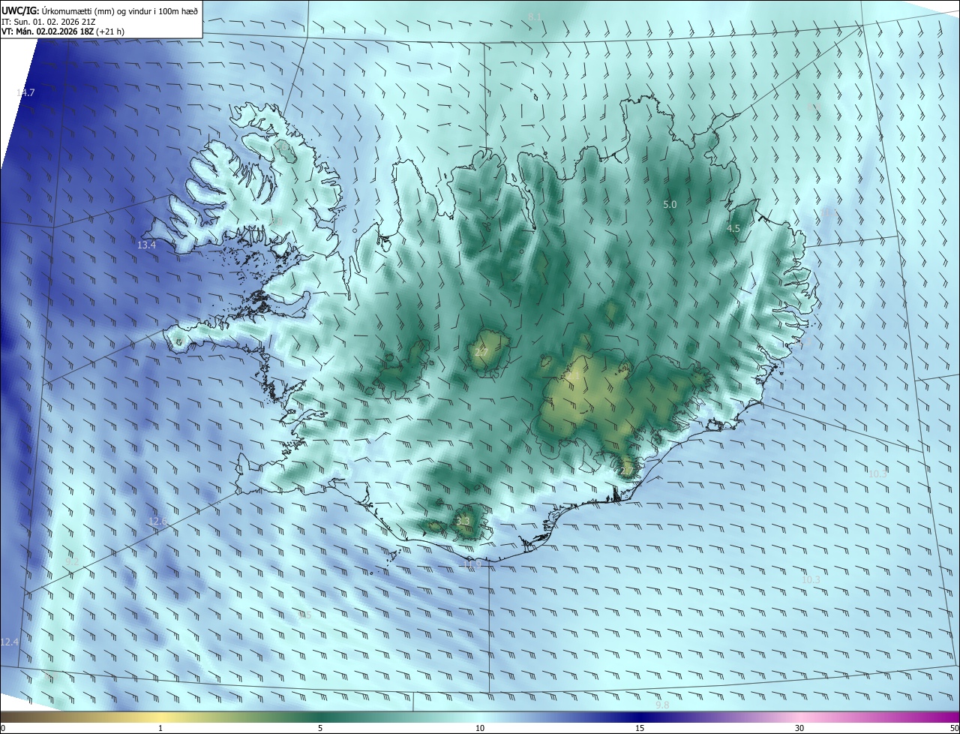
Task: Click the 5 tick on the color scale
Action: coord(320,728)
